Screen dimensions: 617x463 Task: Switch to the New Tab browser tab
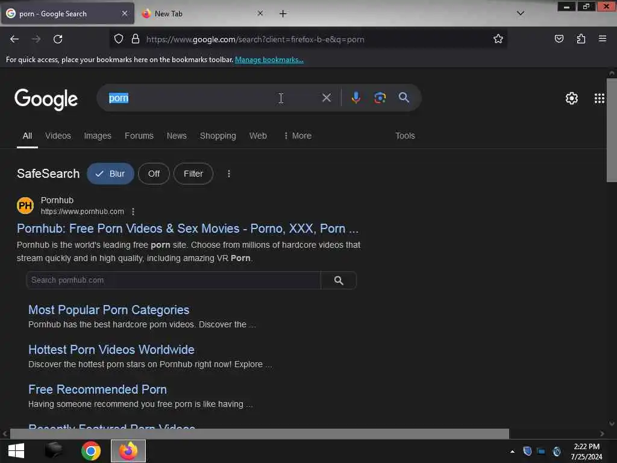[202, 13]
